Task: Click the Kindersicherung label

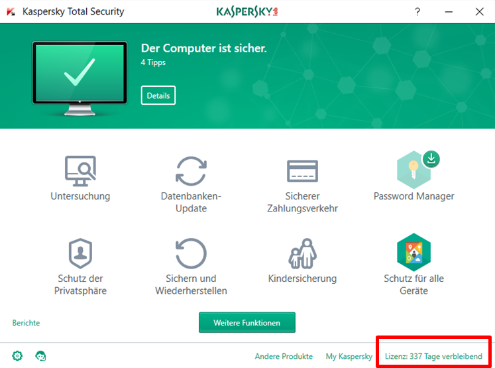Action: pyautogui.click(x=302, y=278)
